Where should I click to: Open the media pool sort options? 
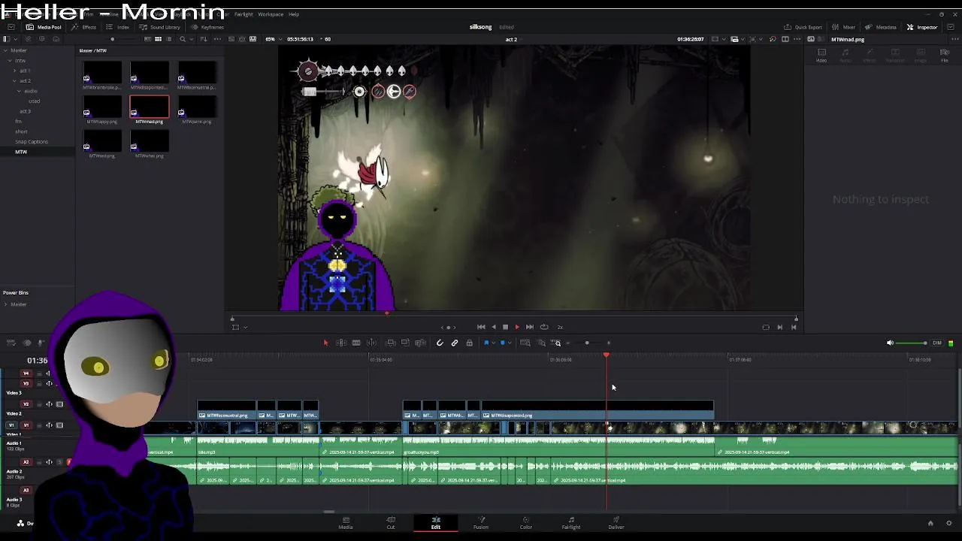coord(204,39)
